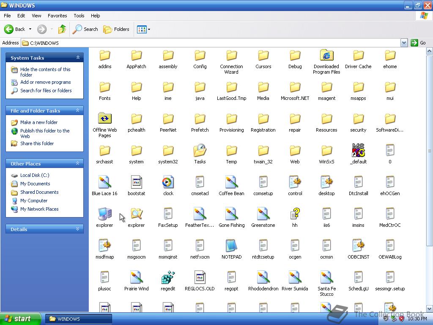433x325 pixels.
Task: Select the Gone Fishing bitmap icon
Action: pyautogui.click(x=231, y=214)
